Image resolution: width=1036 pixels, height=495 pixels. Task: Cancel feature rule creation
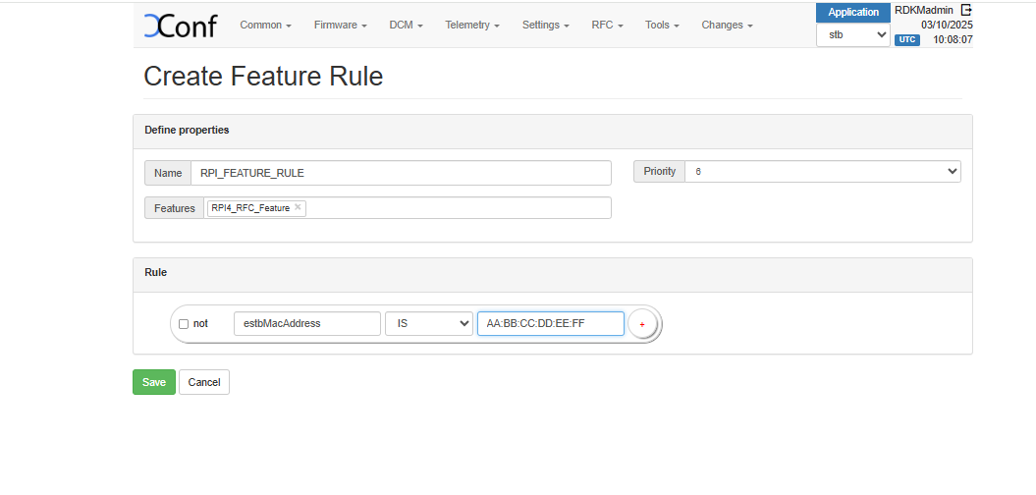pos(204,382)
